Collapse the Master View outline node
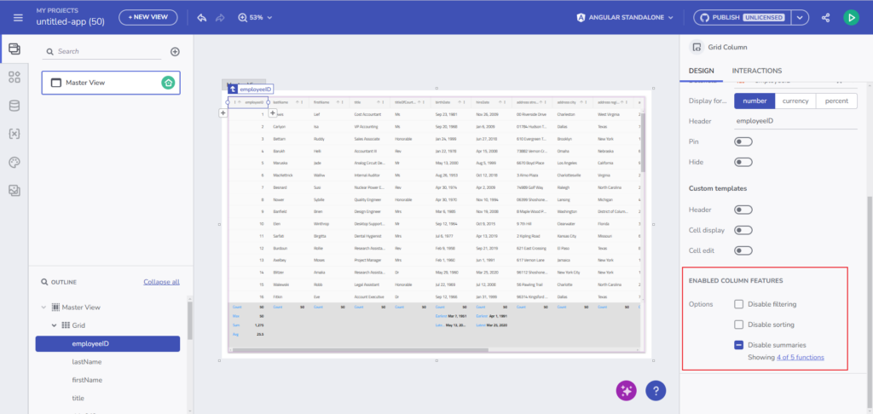This screenshot has height=414, width=873. point(43,308)
